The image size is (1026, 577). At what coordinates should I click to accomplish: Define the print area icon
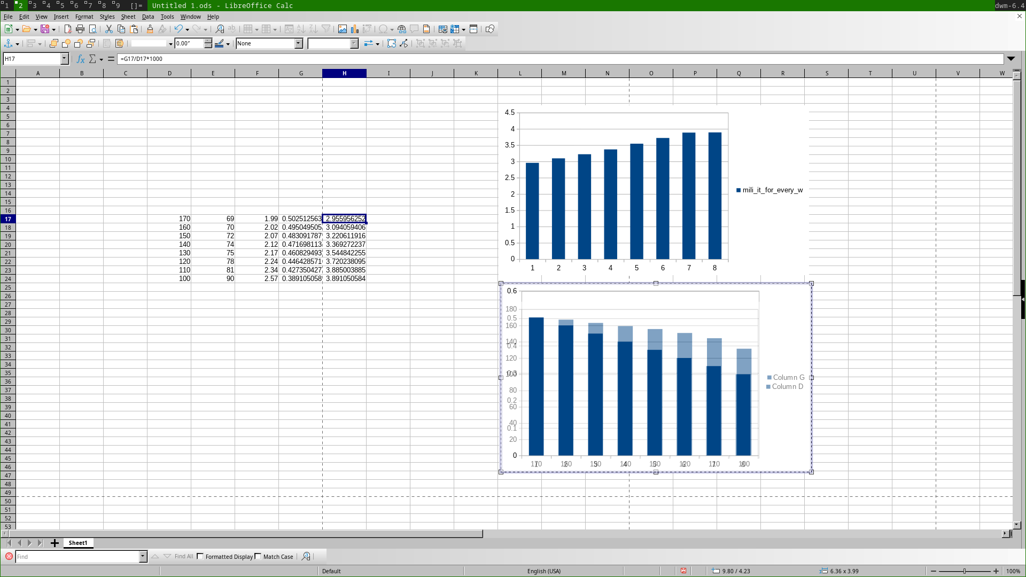(442, 29)
